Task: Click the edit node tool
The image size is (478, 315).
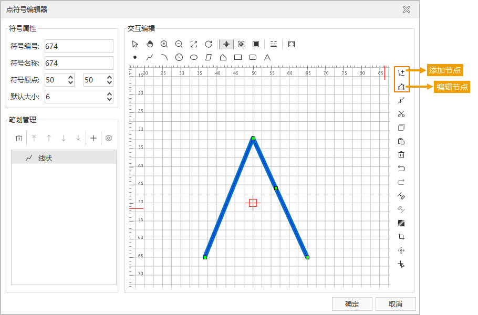Action: tap(401, 87)
